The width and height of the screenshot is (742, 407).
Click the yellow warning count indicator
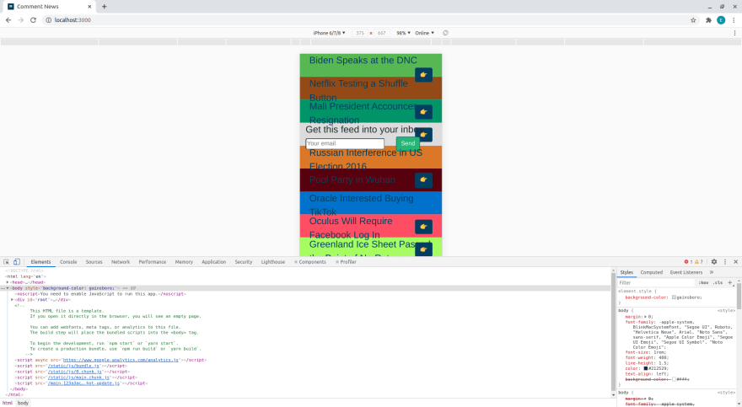point(698,262)
